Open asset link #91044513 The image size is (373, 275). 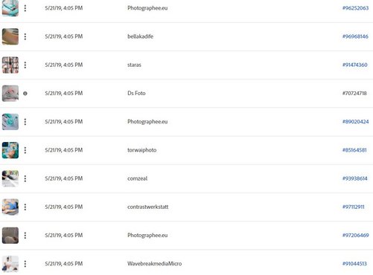354,264
